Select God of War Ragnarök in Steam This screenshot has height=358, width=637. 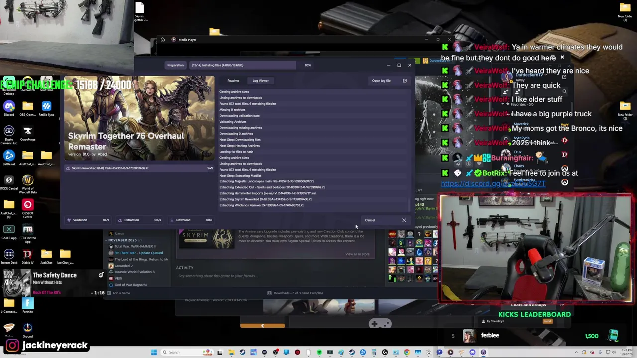point(128,285)
